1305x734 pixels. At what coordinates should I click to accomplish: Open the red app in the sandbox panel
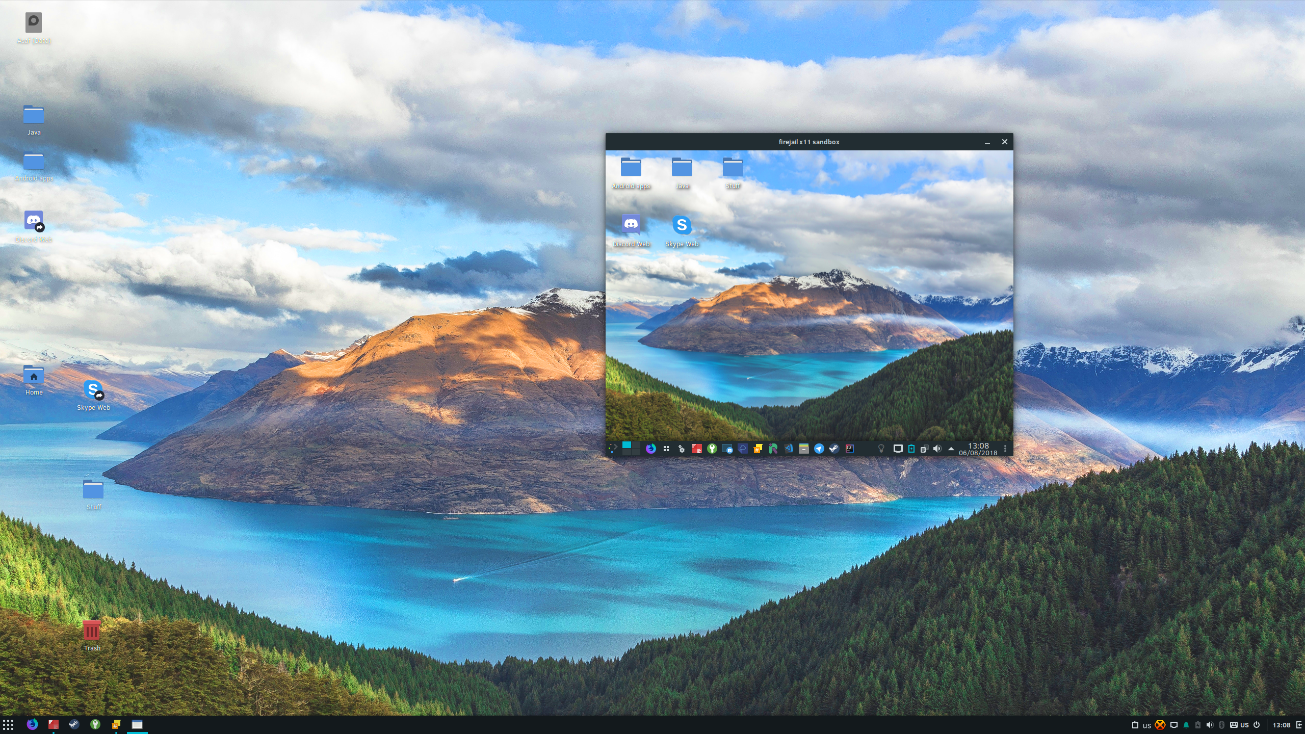point(697,449)
